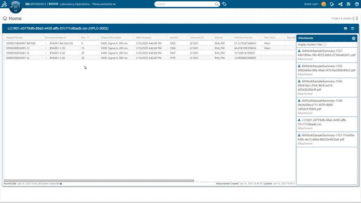This screenshot has height=203, width=361.
Task: Click the record lock icon in footer
Action: click(61, 184)
